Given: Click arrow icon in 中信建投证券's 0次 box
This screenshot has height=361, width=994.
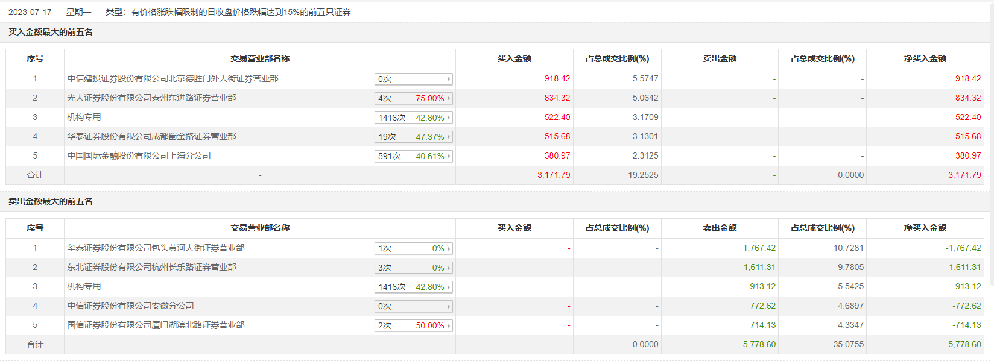Looking at the screenshot, I should [449, 79].
